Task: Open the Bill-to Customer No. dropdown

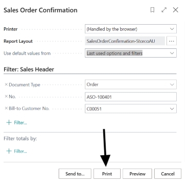Action: tap(172, 109)
